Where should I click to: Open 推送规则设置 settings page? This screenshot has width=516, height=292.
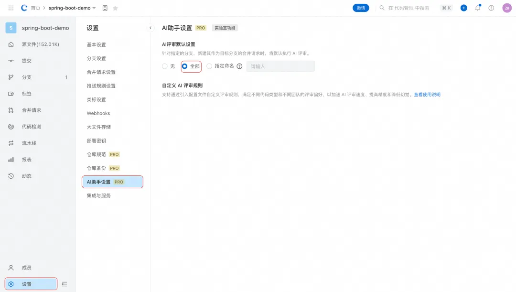(101, 86)
